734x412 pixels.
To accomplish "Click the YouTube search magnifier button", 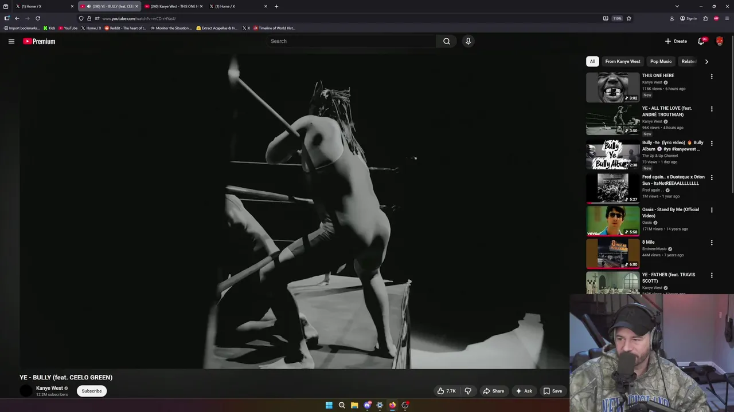I will pos(447,41).
